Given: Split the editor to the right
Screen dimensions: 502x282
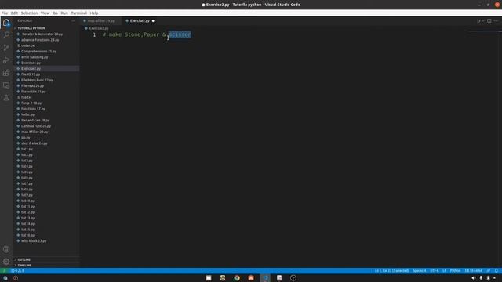Looking at the screenshot, I should pyautogui.click(x=489, y=21).
